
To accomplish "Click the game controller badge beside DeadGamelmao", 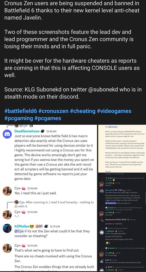I will tap(43, 131).
